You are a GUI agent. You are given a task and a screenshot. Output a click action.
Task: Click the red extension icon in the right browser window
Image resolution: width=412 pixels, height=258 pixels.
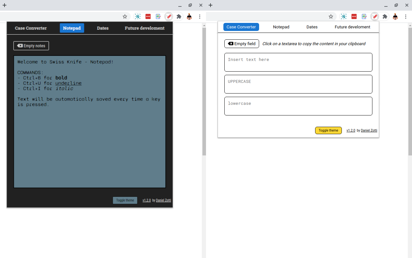point(354,16)
